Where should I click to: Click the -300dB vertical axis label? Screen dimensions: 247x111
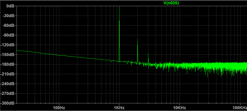click(x=8, y=103)
